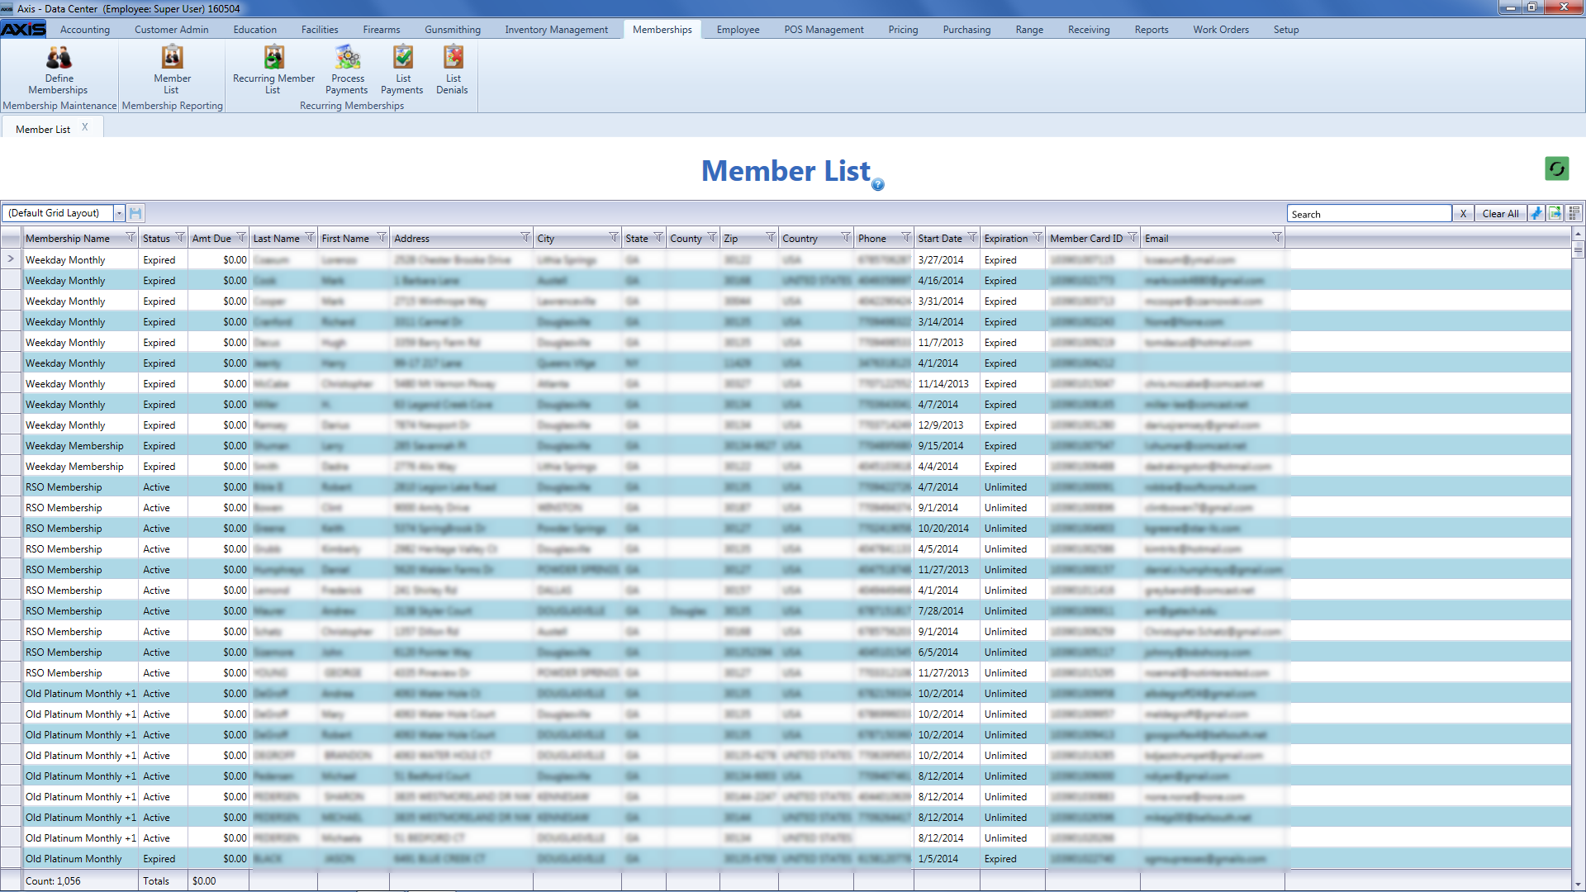1586x892 pixels.
Task: Select row with start date 3/27/2014
Action: tap(797, 259)
